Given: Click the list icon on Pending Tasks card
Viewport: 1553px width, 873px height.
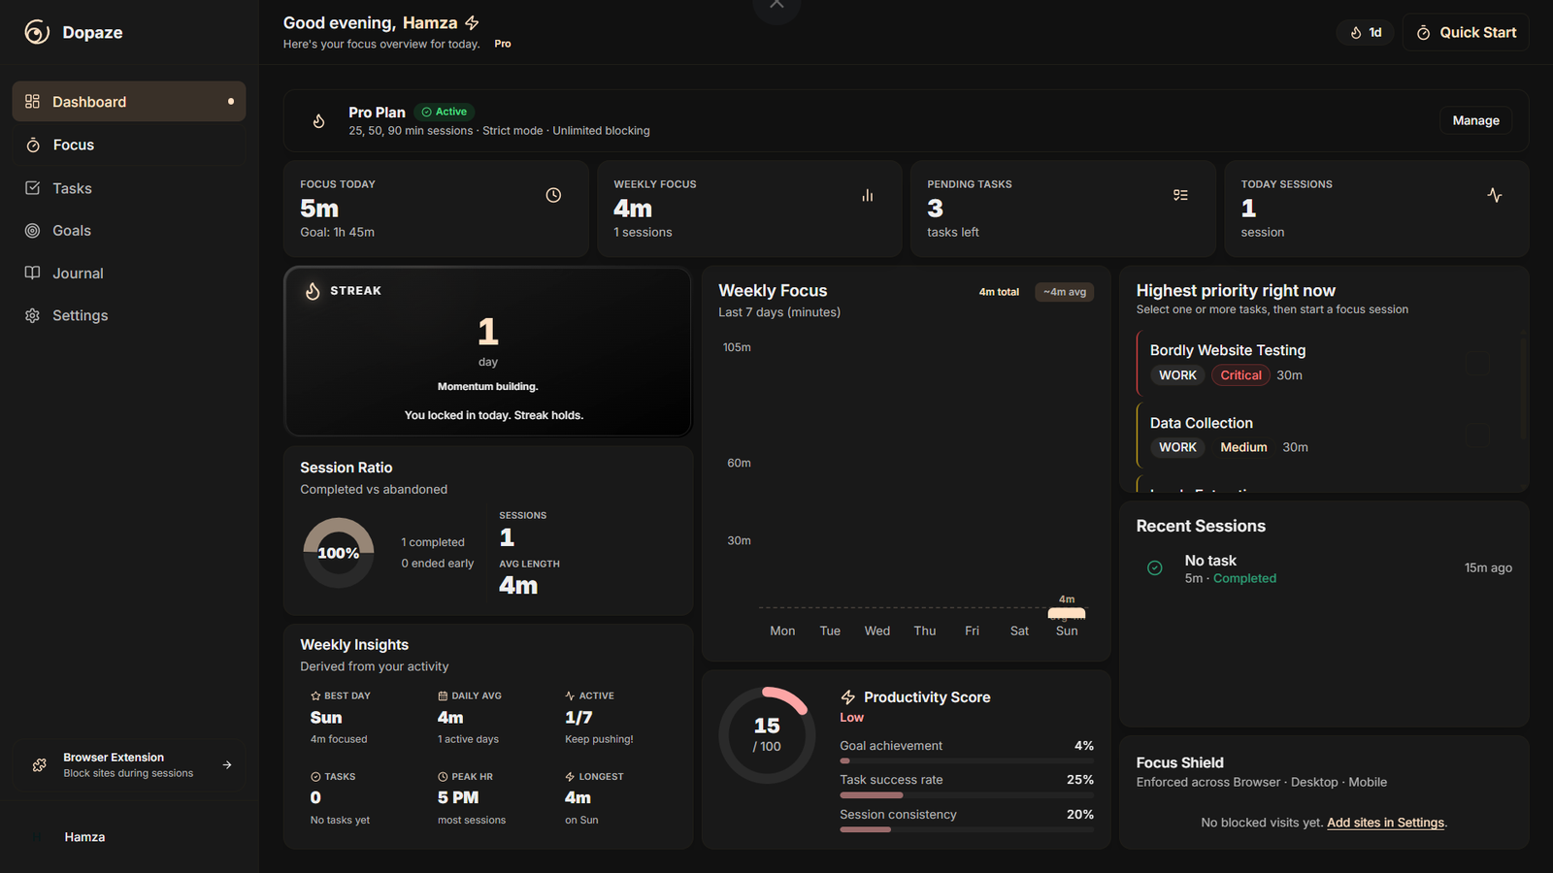Looking at the screenshot, I should [1180, 195].
